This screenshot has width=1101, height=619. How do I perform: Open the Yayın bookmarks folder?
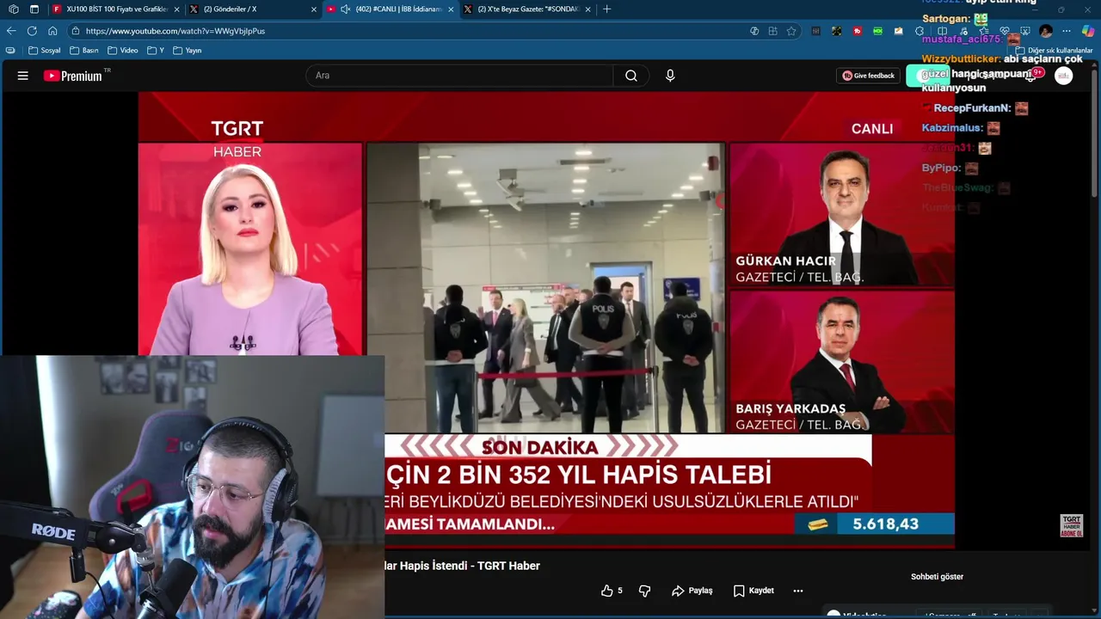(187, 51)
